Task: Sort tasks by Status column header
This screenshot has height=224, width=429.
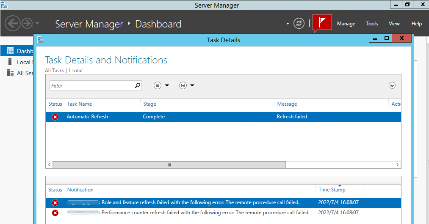Action: click(x=55, y=104)
